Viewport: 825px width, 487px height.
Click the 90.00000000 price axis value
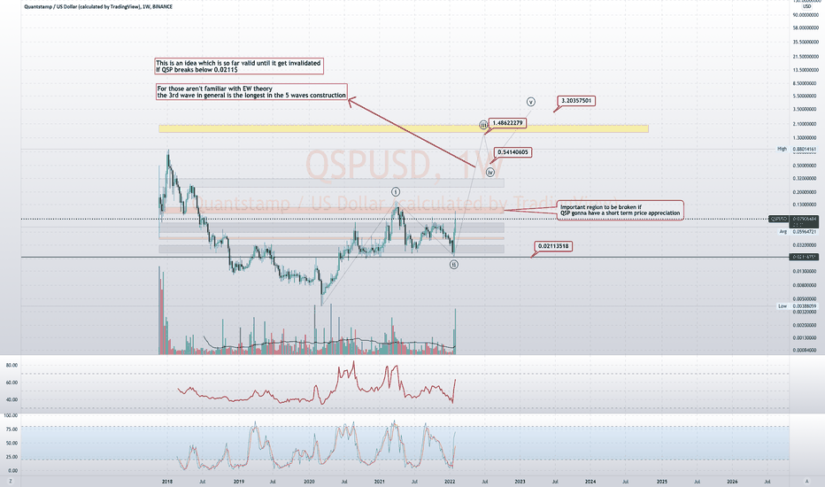806,15
